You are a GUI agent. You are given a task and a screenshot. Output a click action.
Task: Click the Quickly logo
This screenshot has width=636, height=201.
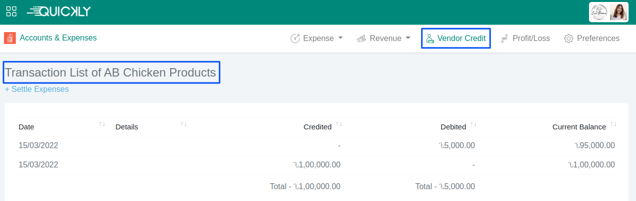(x=58, y=11)
